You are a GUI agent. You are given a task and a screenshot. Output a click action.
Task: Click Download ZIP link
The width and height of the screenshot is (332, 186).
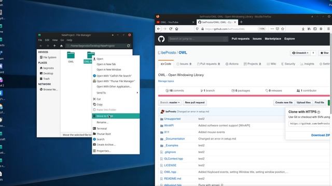(321, 135)
